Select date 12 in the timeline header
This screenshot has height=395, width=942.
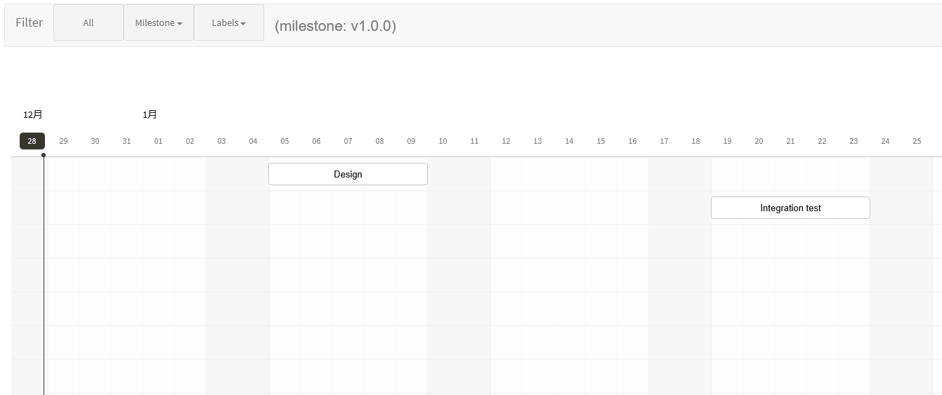506,141
